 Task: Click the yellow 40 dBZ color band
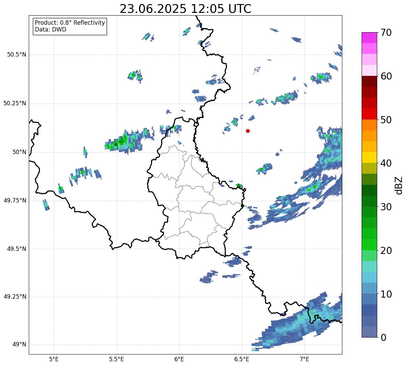(x=369, y=157)
